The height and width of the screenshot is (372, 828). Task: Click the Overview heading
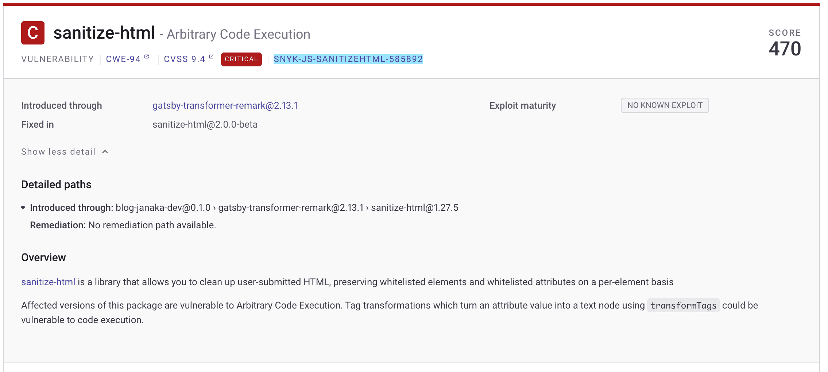click(43, 257)
